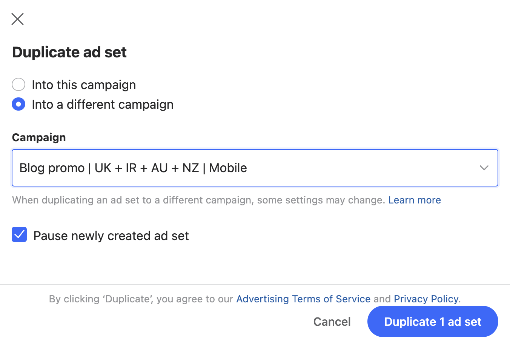
Task: Open the Advertising Terms of Service link
Action: 303,299
